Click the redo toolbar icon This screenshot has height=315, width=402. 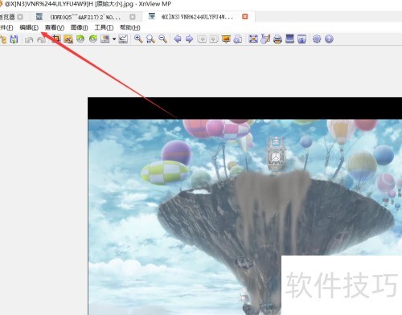[x=41, y=39]
